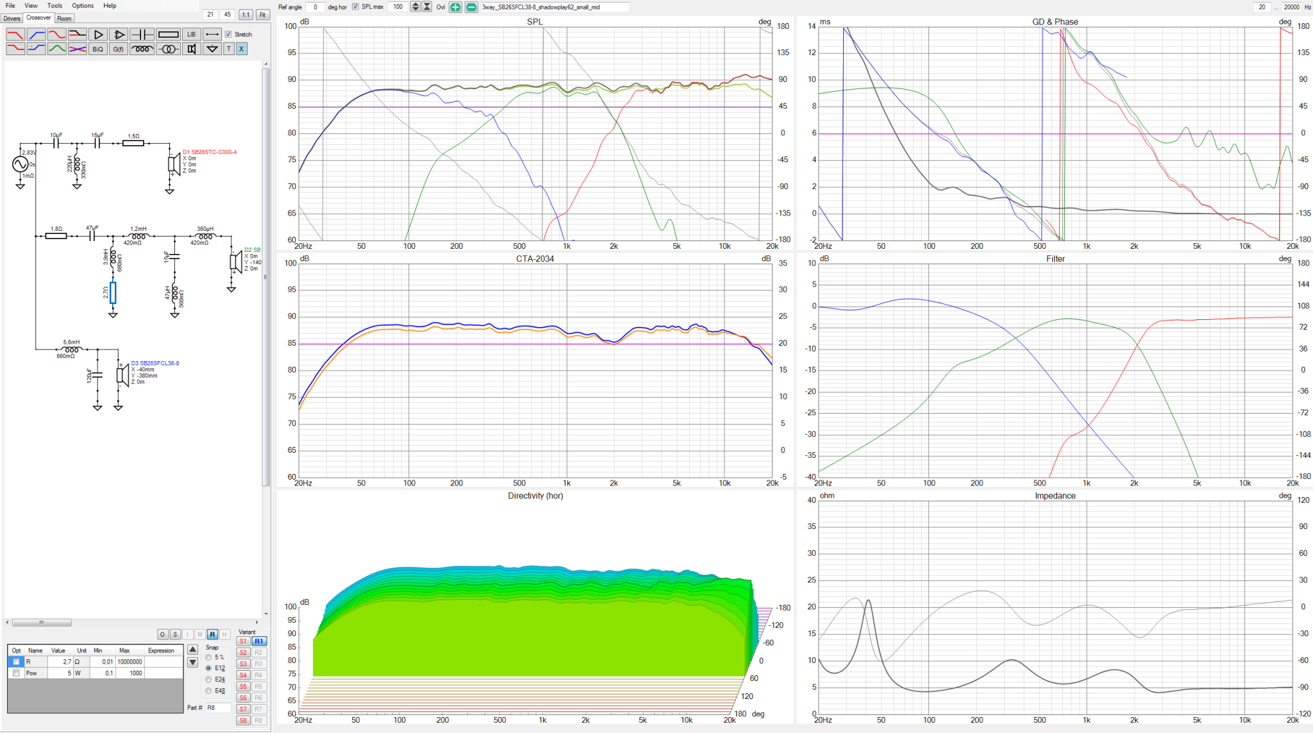Check the Opt box for row Pow
1313x733 pixels.
pos(16,673)
